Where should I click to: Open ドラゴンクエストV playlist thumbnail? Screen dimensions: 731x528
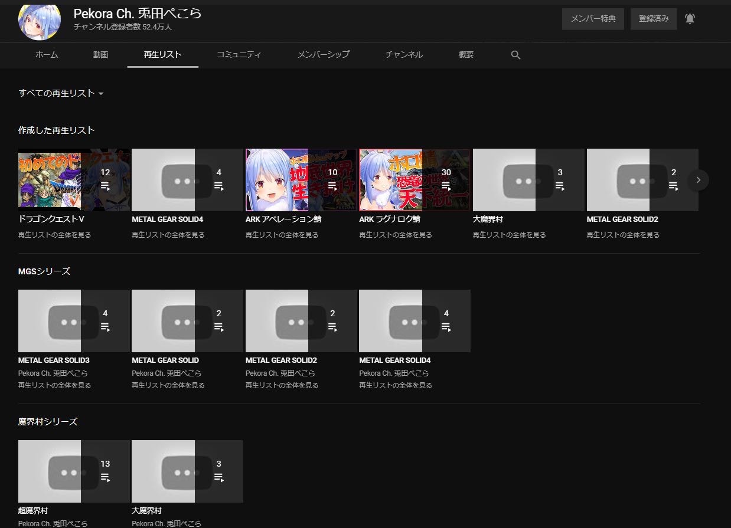click(74, 180)
